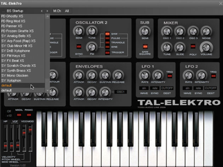Click Oscillator 2 SEMI knob

click(x=79, y=31)
